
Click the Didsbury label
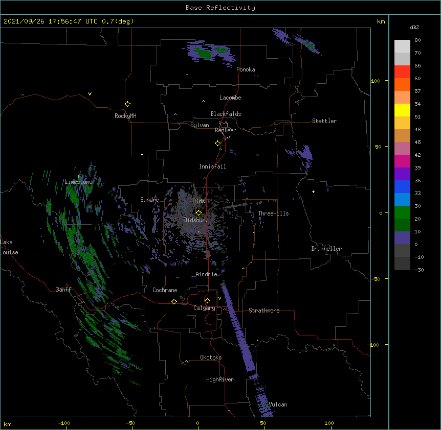click(x=196, y=220)
